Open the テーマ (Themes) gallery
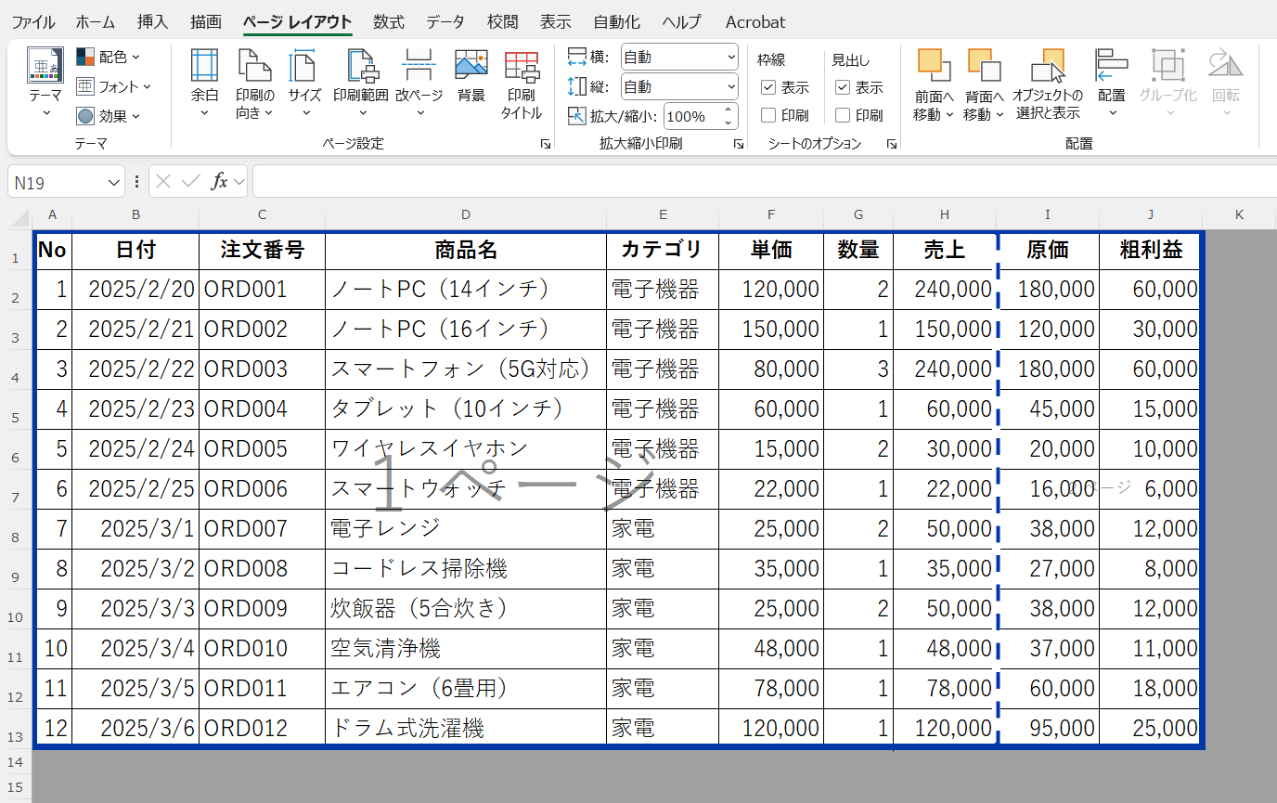This screenshot has width=1277, height=803. point(45,82)
